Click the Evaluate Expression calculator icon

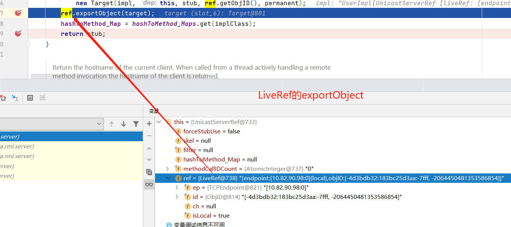click(x=30, y=98)
